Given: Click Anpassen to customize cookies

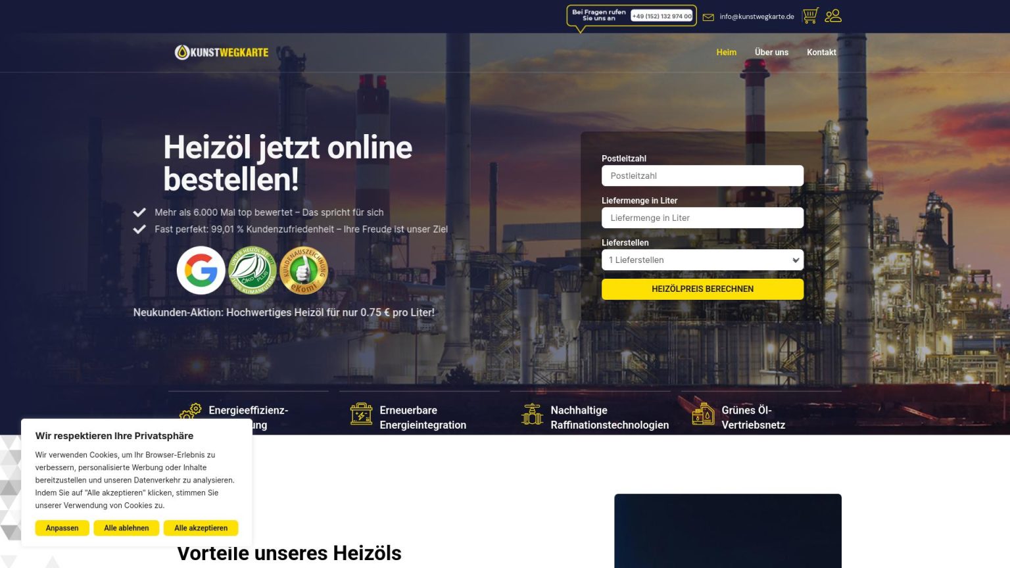Looking at the screenshot, I should [x=62, y=528].
